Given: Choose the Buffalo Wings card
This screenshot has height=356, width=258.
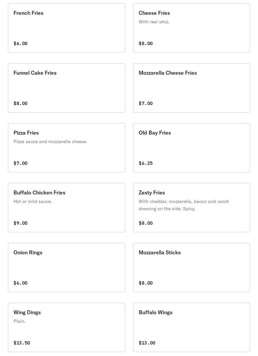Looking at the screenshot, I should [191, 327].
